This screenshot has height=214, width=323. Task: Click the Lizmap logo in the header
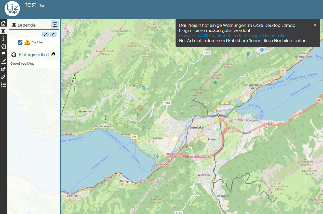pos(12,8)
